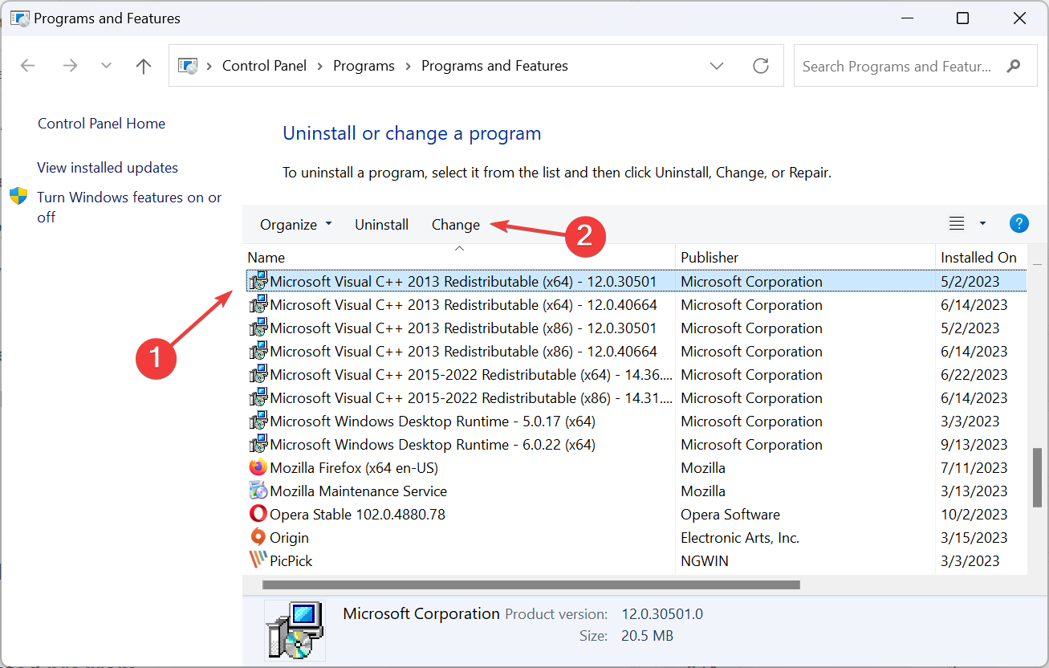The image size is (1049, 668).
Task: Click the vertical scrollbar thumb
Action: click(x=1036, y=477)
